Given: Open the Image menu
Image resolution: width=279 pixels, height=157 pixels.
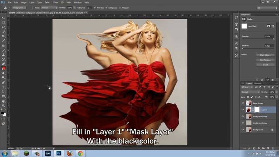Looking at the screenshot, I should pos(23,3).
